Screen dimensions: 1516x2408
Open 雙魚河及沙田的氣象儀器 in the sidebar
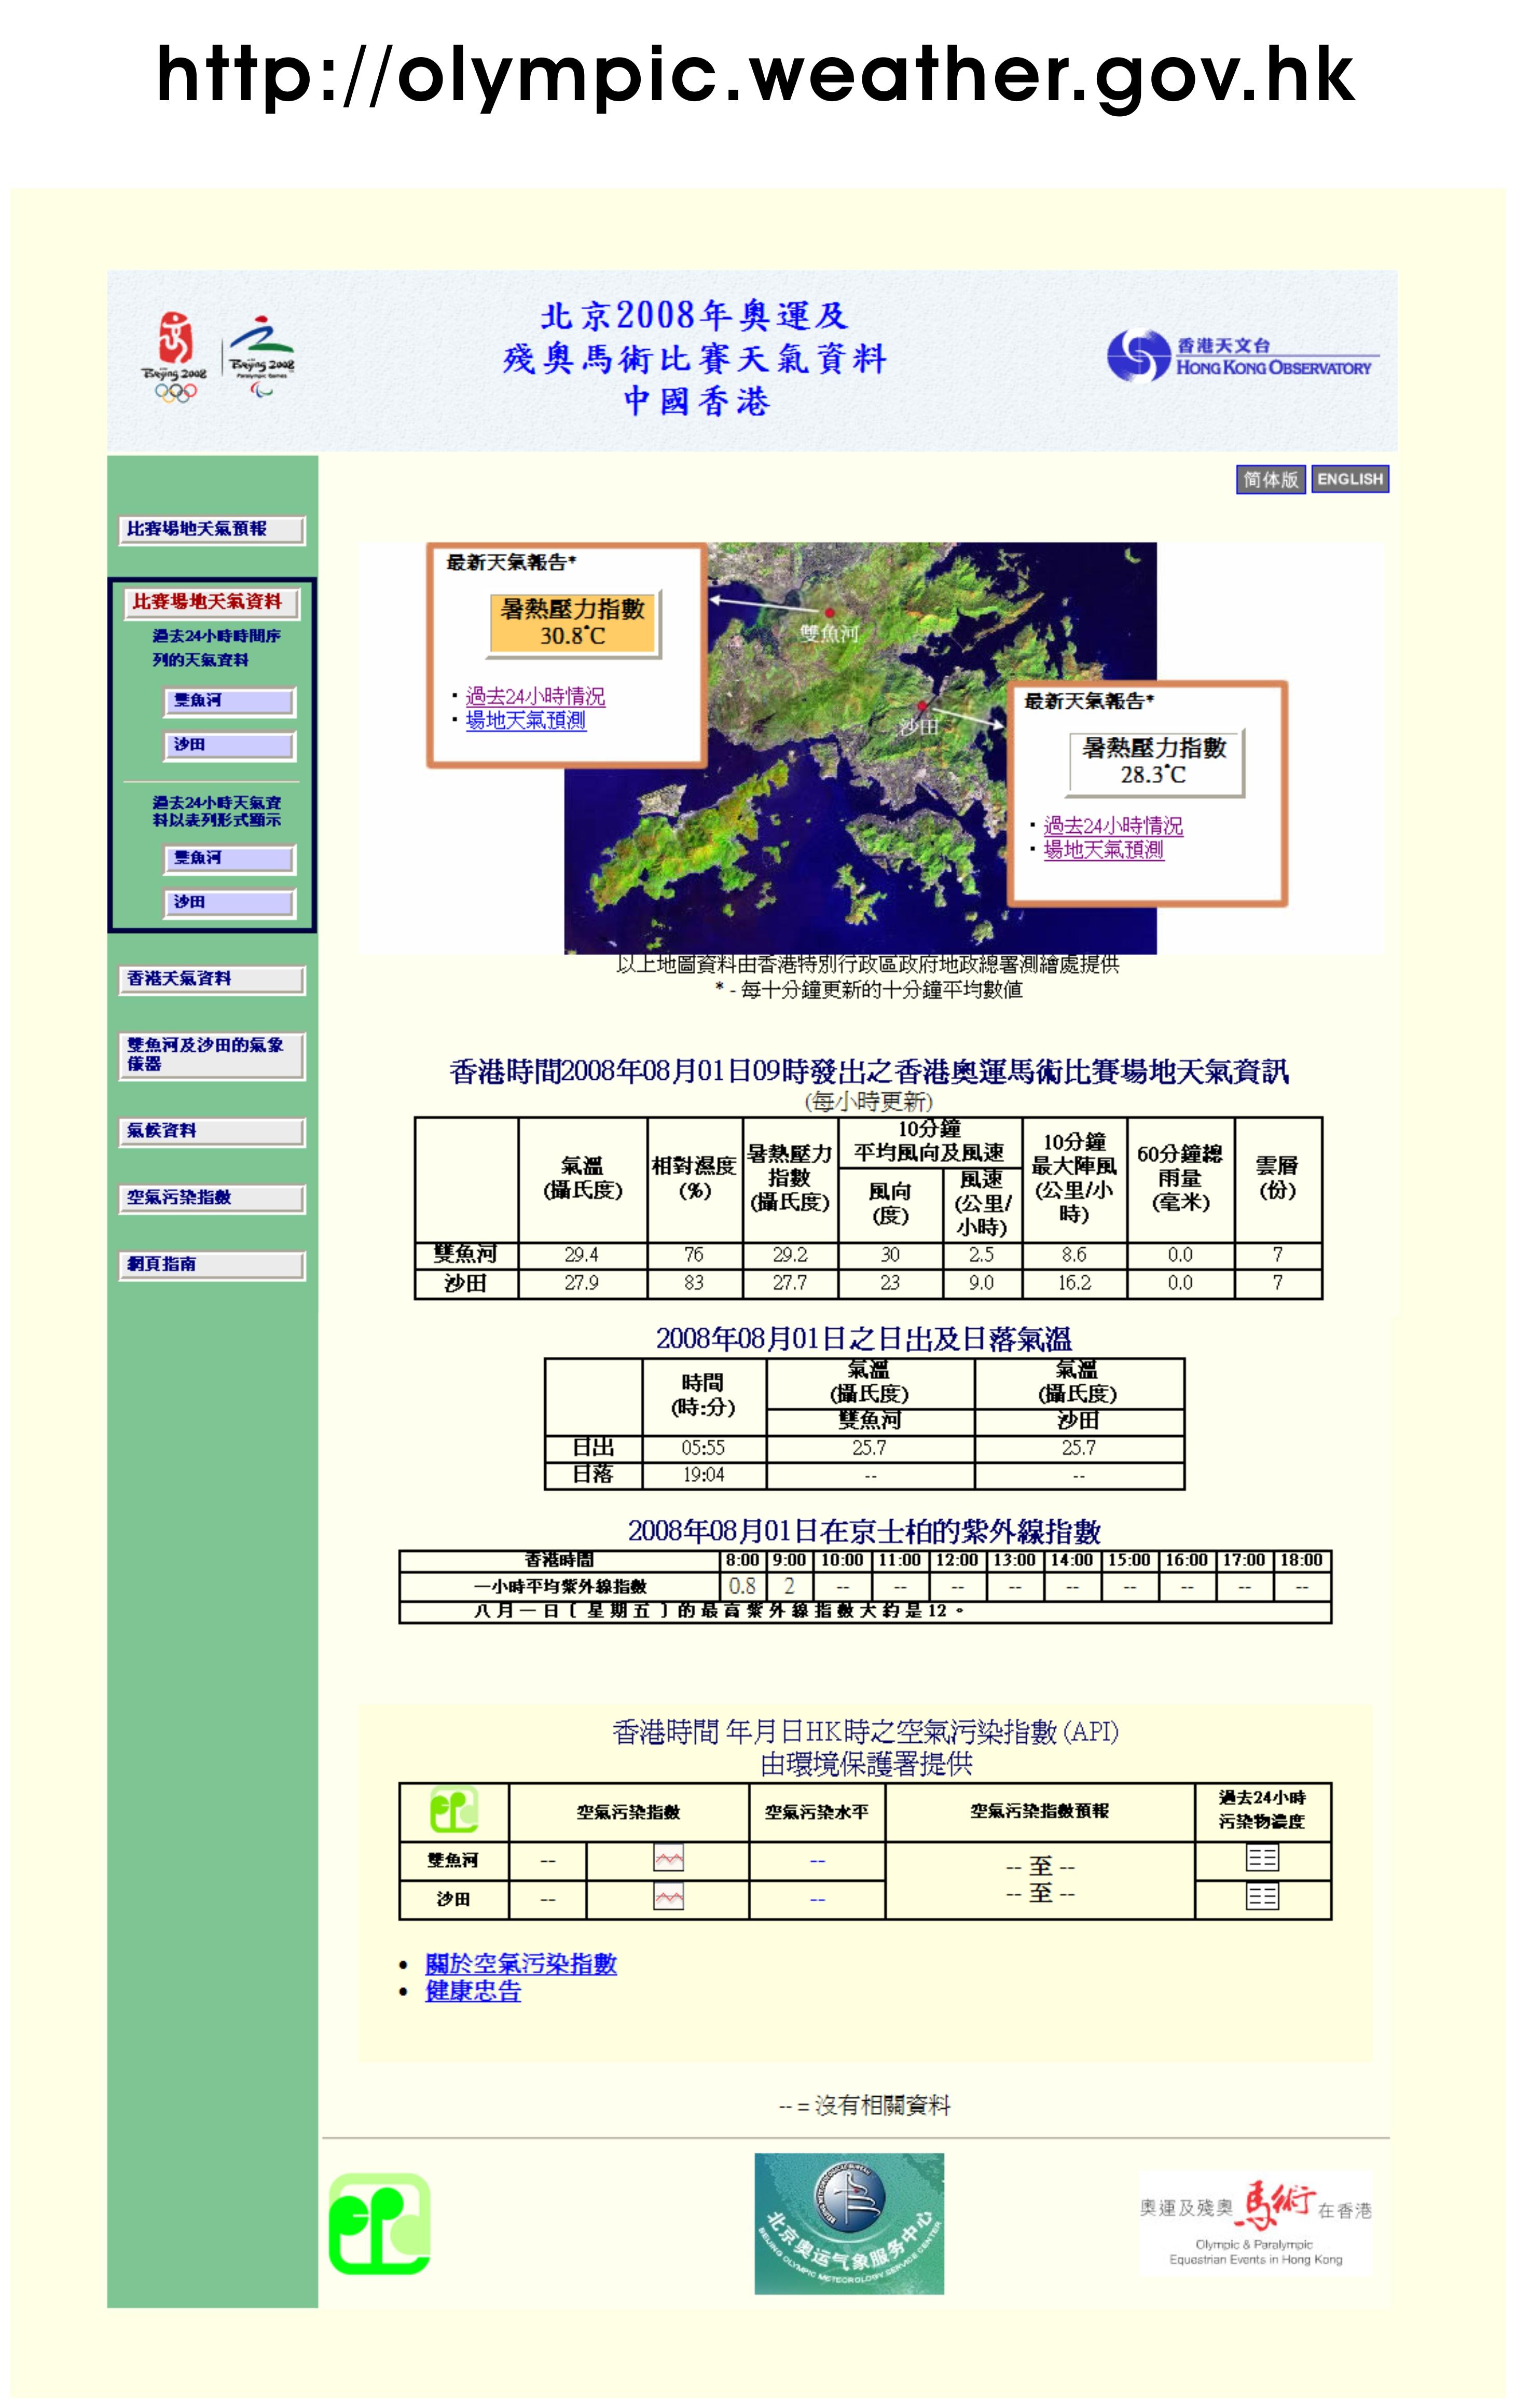tap(212, 1056)
